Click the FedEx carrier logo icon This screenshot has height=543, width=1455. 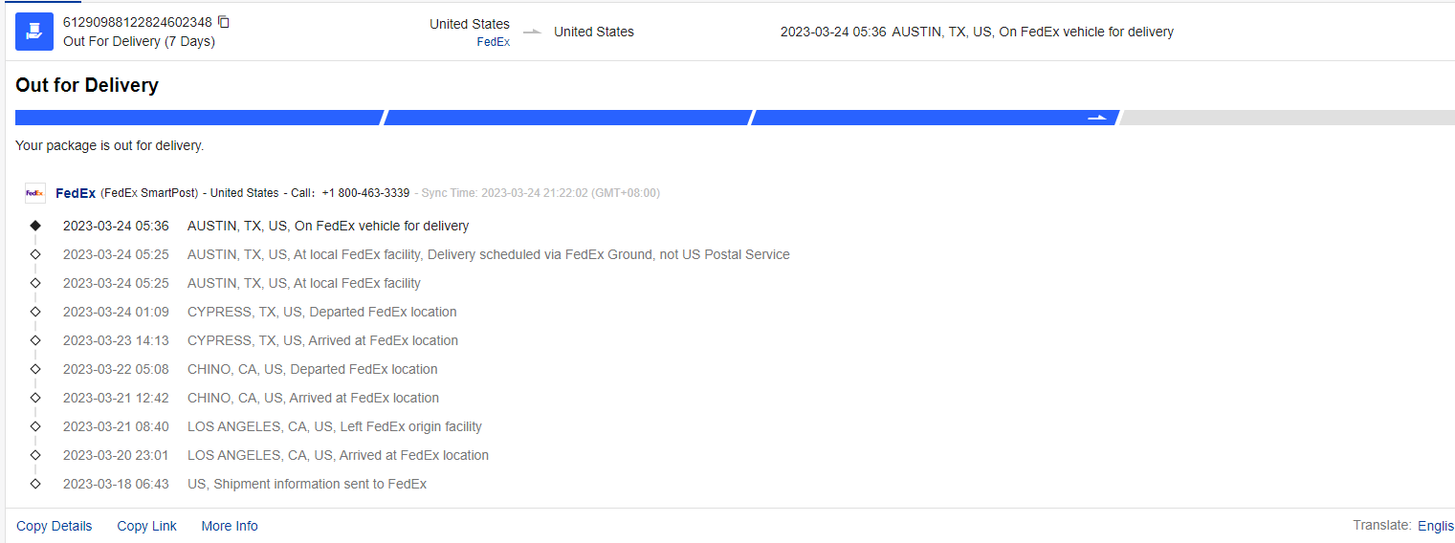pyautogui.click(x=34, y=193)
